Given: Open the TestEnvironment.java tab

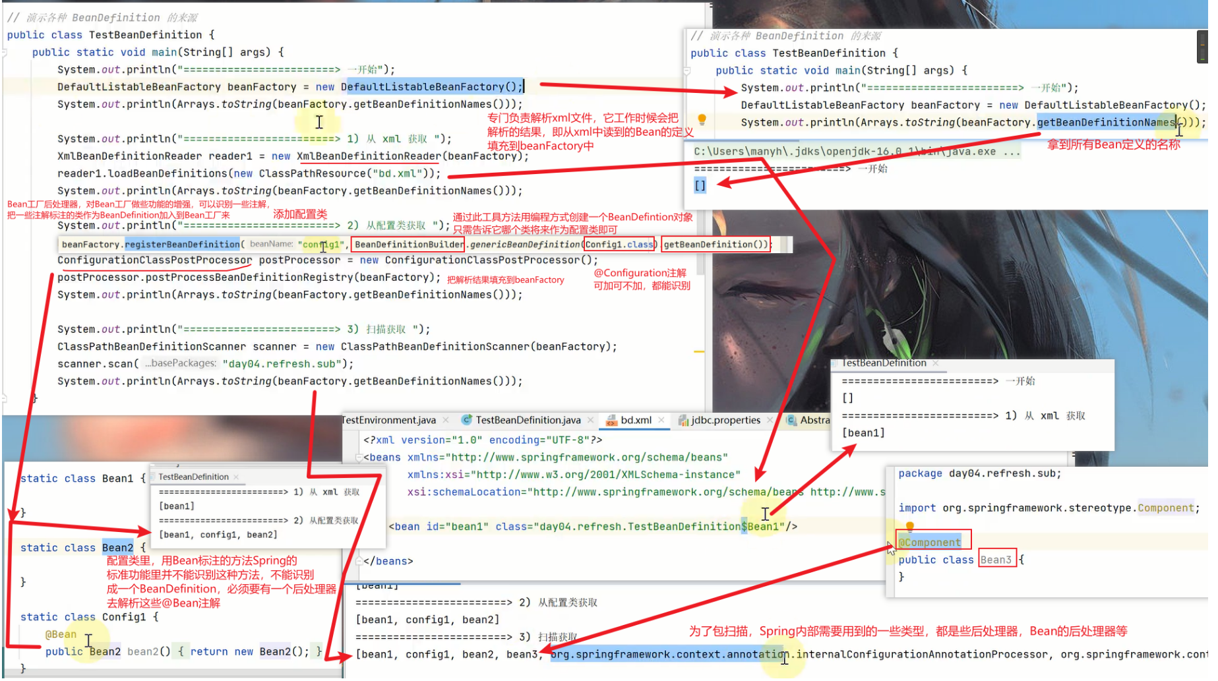Looking at the screenshot, I should pyautogui.click(x=390, y=421).
